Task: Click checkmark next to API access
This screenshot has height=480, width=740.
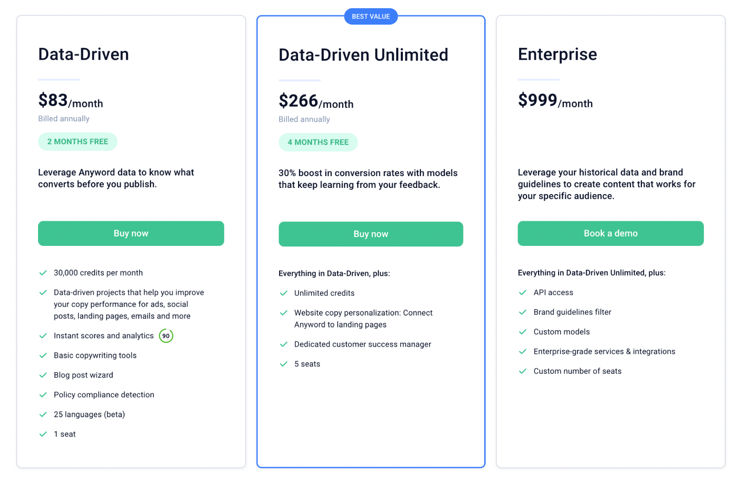Action: coord(523,293)
